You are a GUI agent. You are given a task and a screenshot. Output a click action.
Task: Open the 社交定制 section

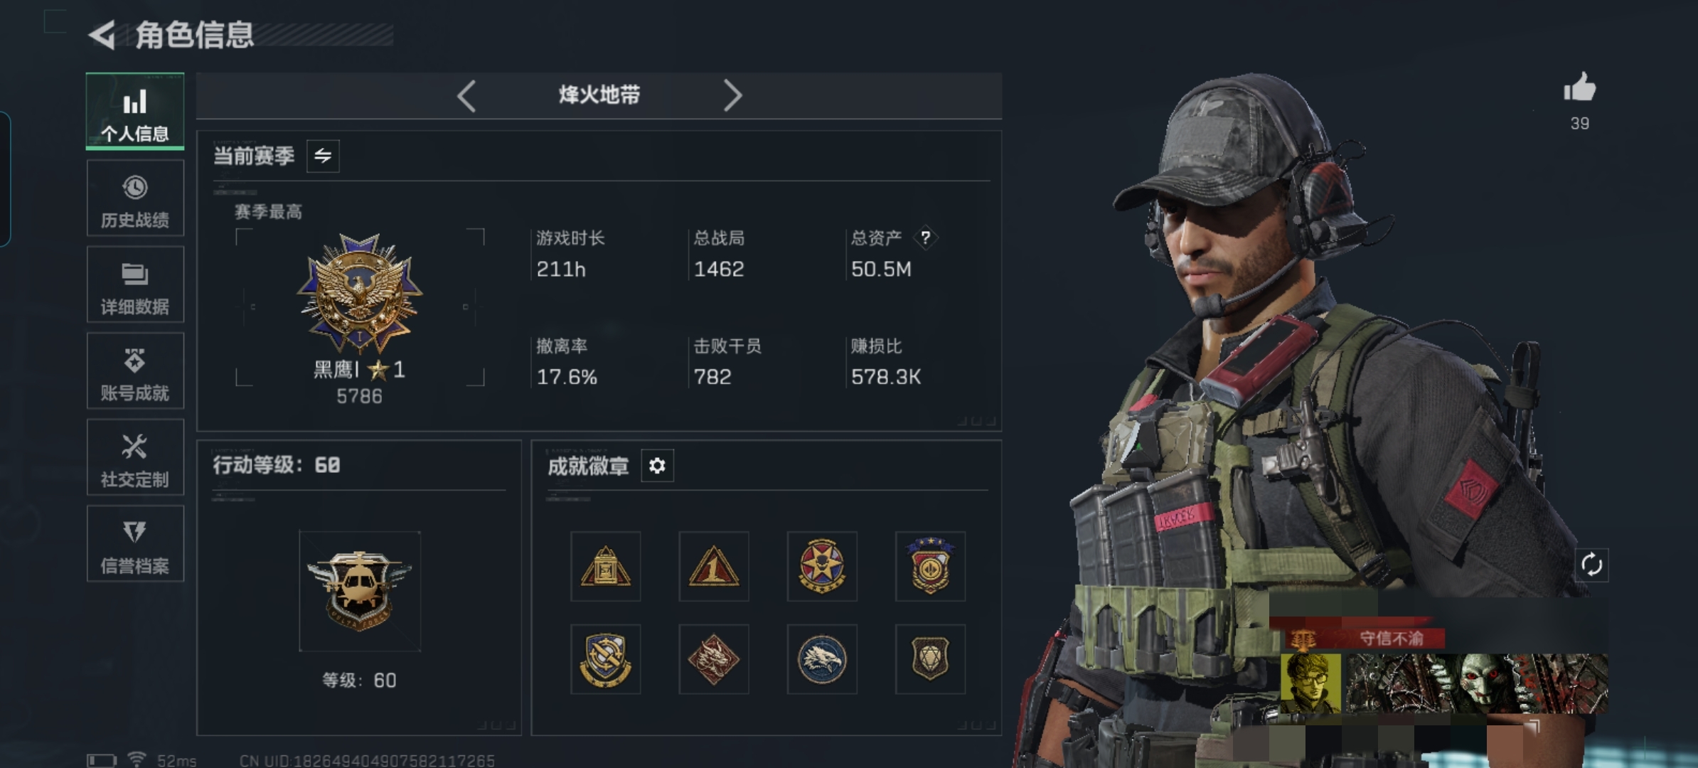(135, 457)
